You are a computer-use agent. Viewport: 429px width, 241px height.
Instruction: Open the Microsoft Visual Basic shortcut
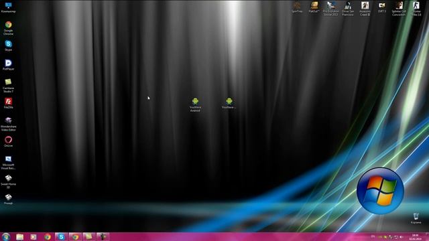click(8, 162)
